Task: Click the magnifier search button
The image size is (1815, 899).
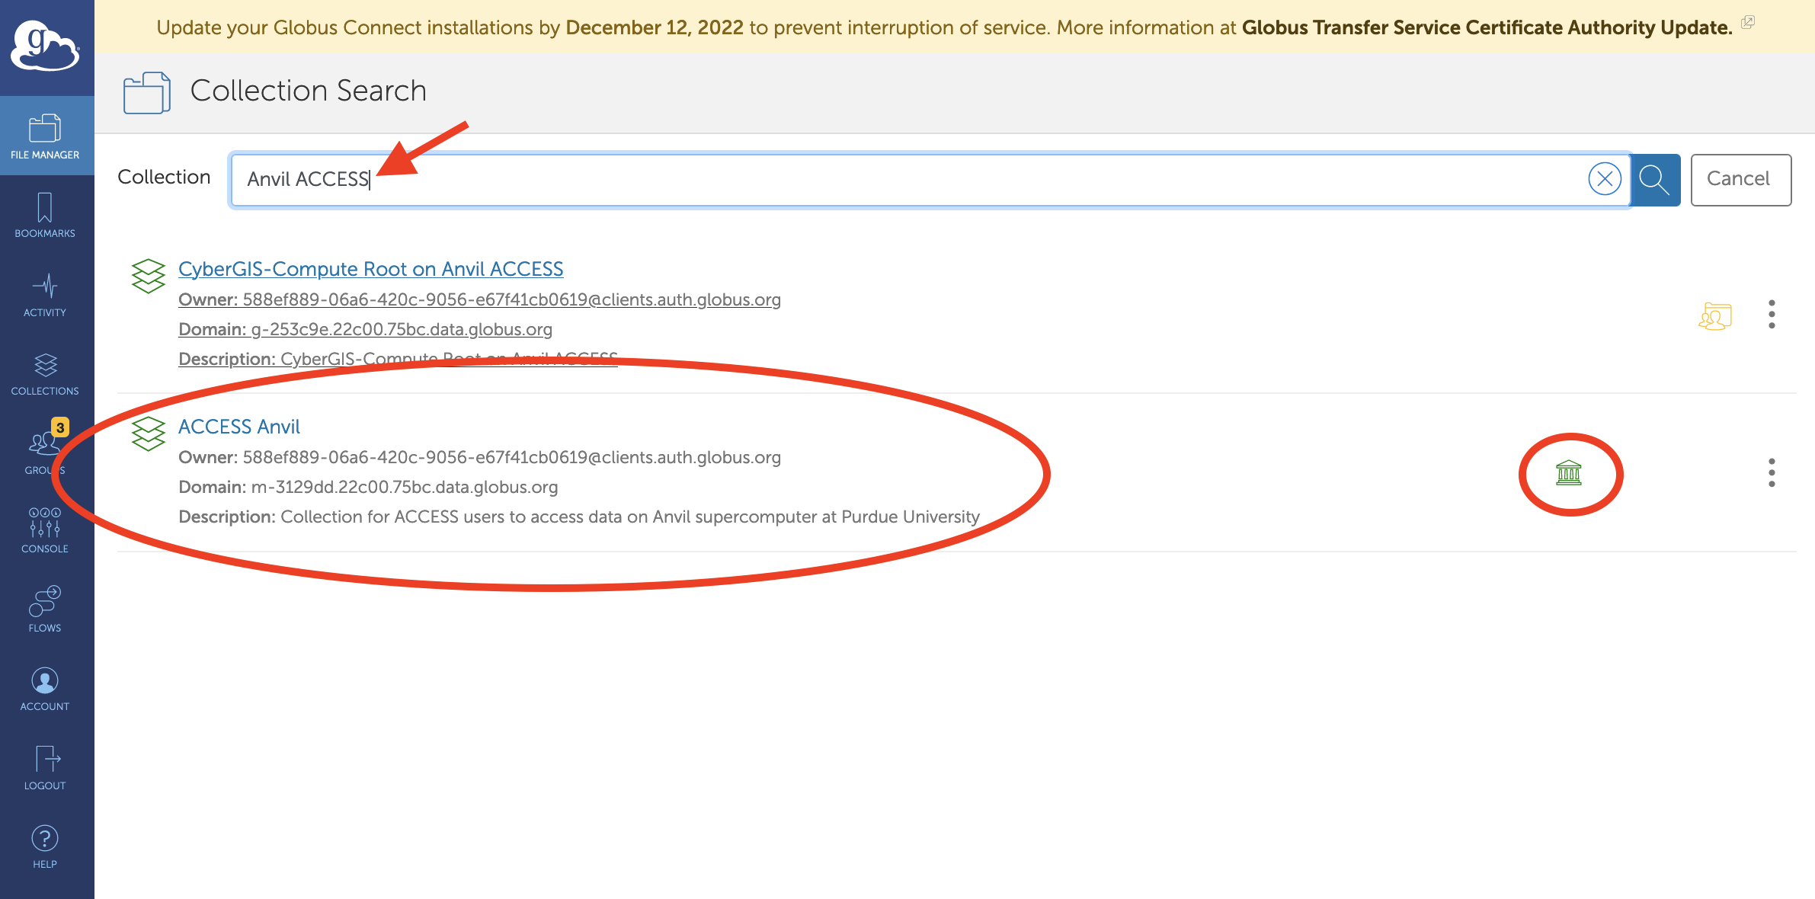Action: click(x=1655, y=180)
